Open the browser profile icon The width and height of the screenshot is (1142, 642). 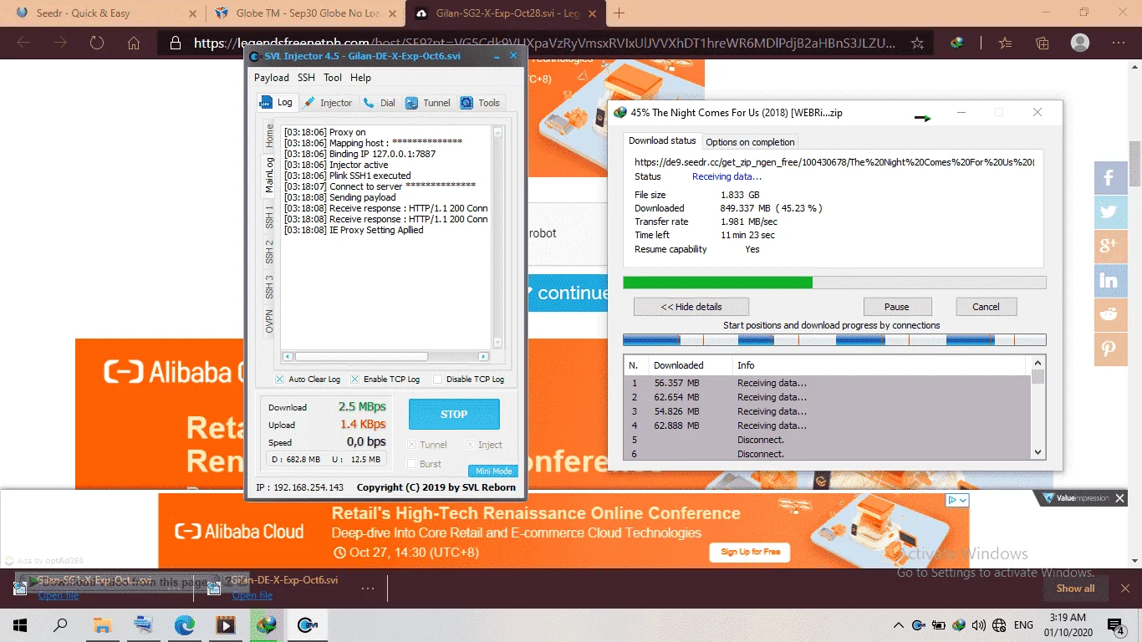(x=1080, y=43)
